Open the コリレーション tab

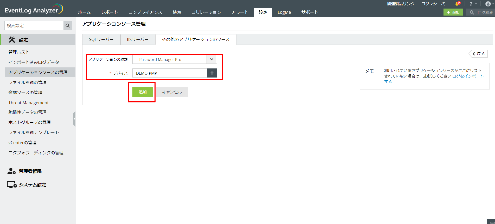[206, 12]
